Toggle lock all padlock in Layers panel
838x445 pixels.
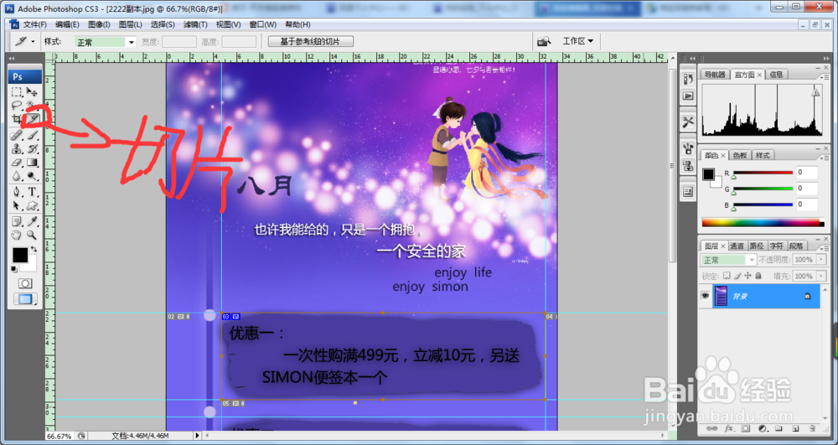tap(758, 276)
